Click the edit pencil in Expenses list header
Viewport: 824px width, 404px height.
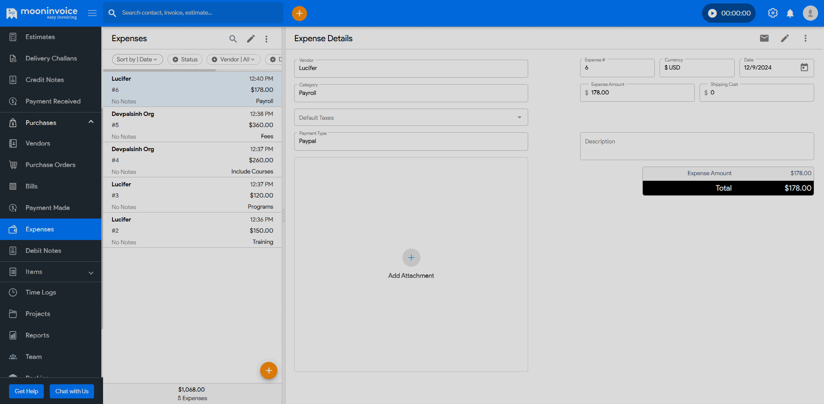251,39
